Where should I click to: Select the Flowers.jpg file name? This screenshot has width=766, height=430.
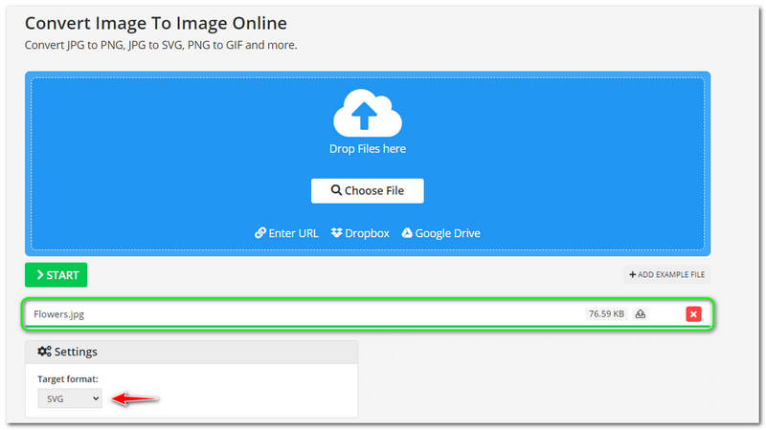coord(58,313)
